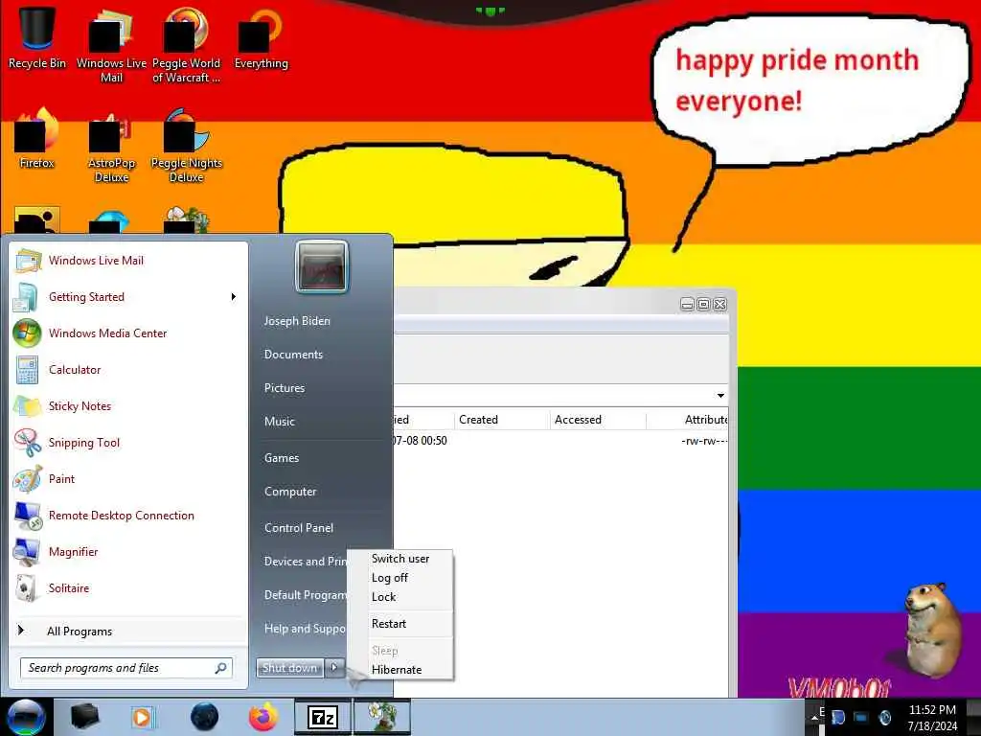Minimize the background file window

pyautogui.click(x=687, y=304)
